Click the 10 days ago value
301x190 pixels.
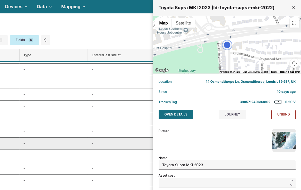point(286,92)
